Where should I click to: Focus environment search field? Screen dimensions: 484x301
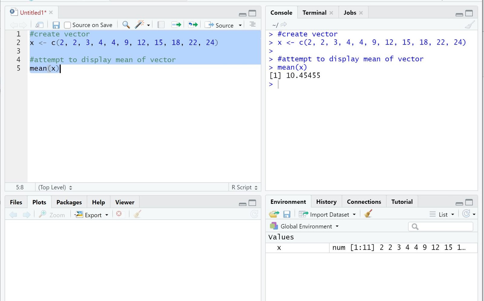440,227
